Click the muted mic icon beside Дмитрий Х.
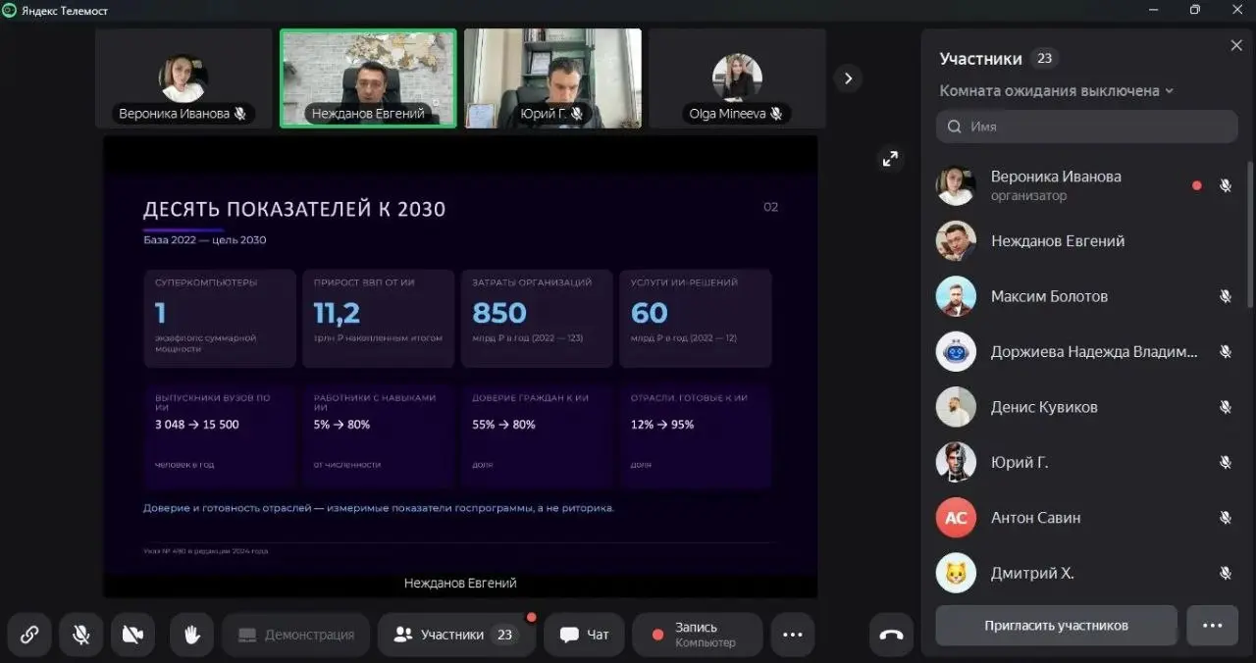The height and width of the screenshot is (663, 1256). point(1225,573)
